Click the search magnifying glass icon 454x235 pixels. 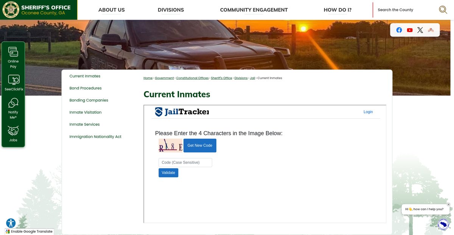coord(443,10)
